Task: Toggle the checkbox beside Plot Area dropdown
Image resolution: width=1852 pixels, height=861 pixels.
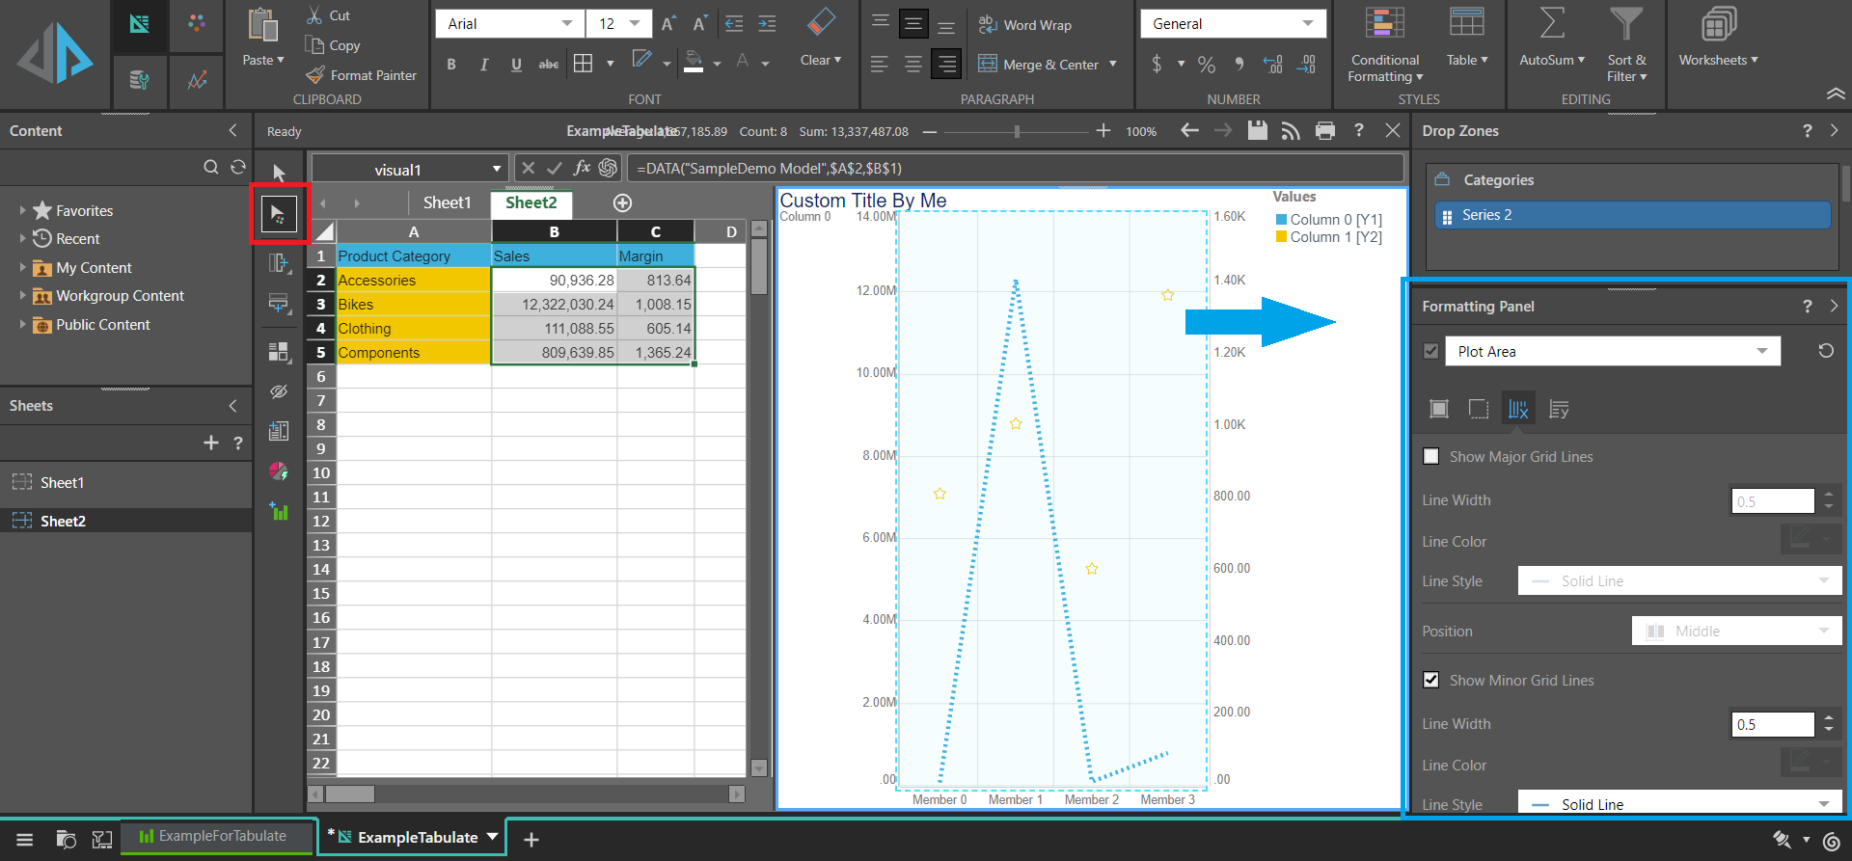Action: point(1431,351)
